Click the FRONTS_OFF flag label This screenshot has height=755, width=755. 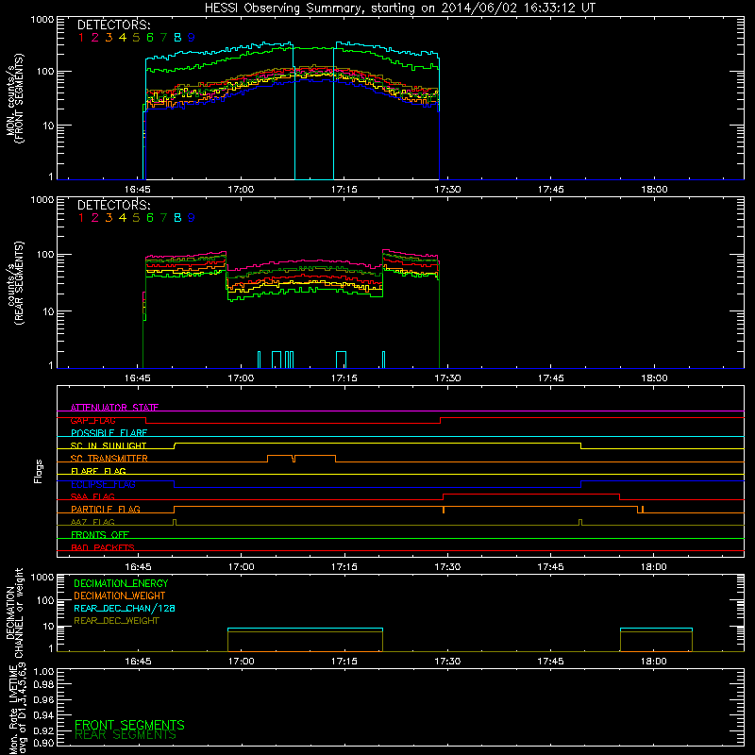coord(100,535)
